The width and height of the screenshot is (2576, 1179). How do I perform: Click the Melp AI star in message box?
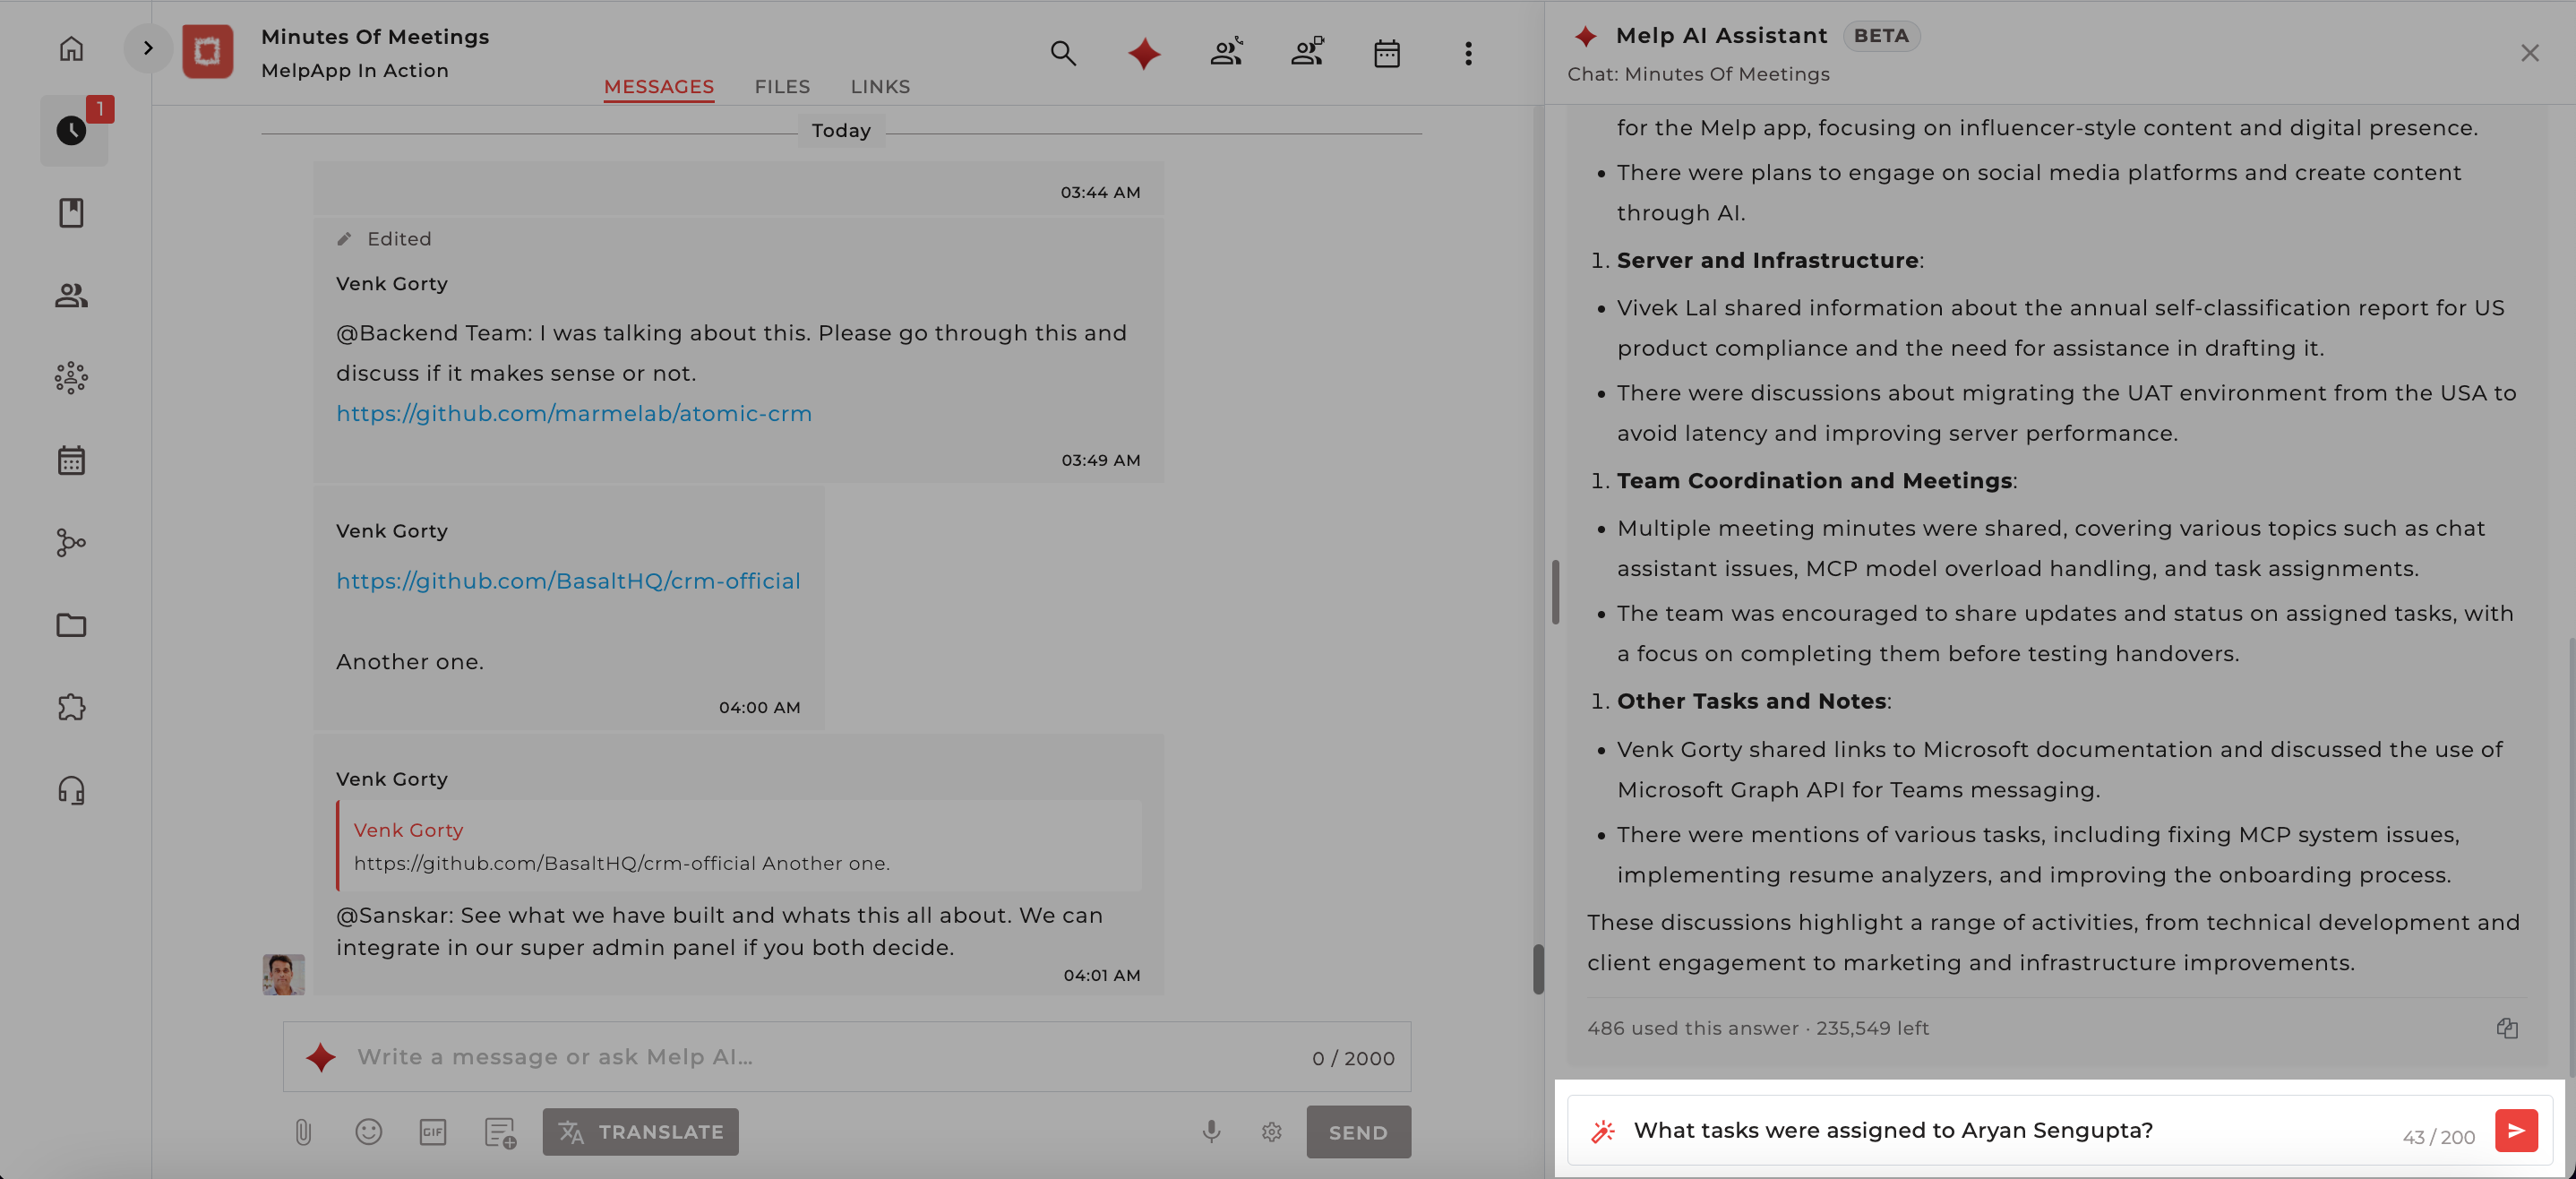coord(321,1057)
